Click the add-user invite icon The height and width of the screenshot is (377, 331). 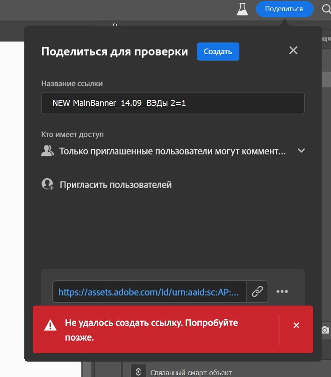coord(48,184)
